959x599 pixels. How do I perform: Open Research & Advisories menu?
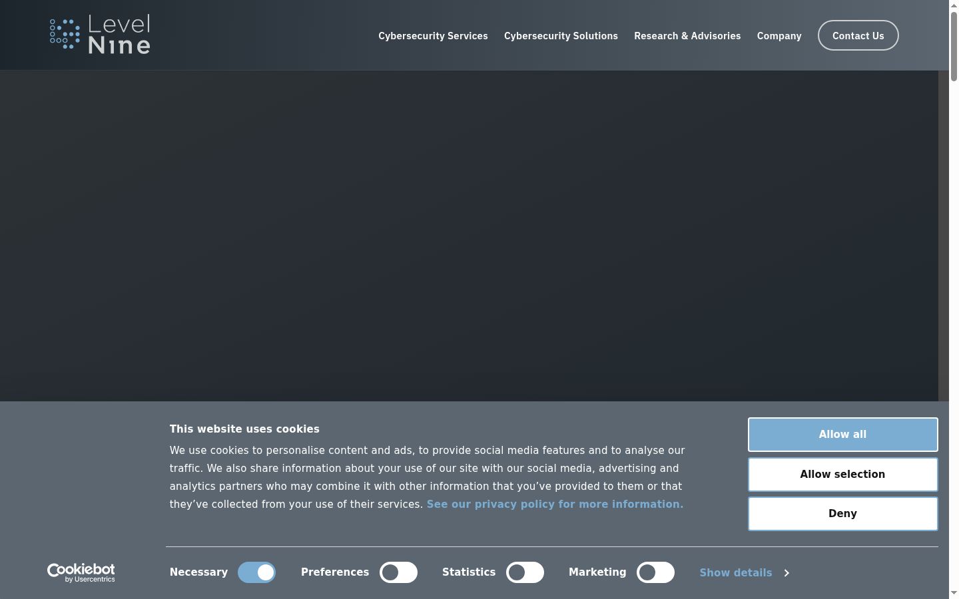(x=687, y=36)
